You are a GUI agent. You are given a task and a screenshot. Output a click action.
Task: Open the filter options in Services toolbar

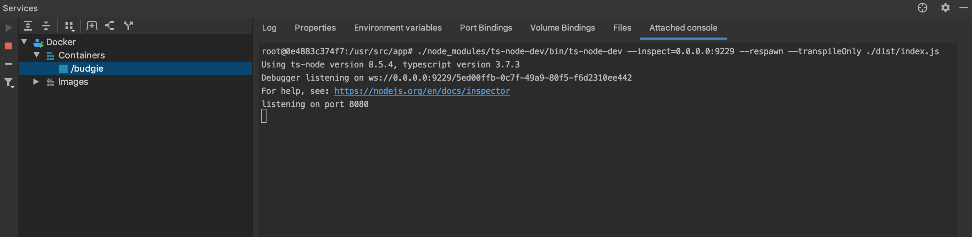8,82
